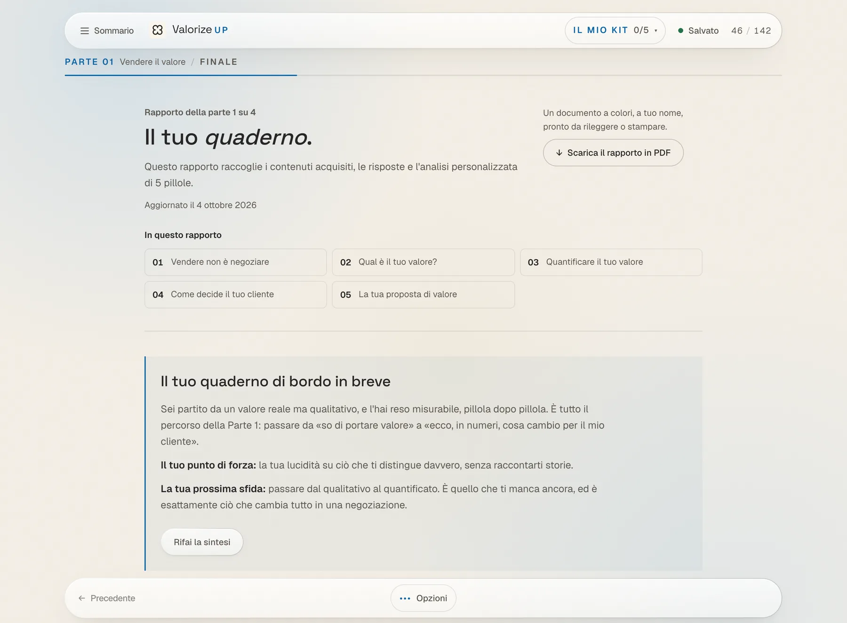The height and width of the screenshot is (623, 847).
Task: Open the Sommario hamburger menu icon
Action: (x=85, y=31)
